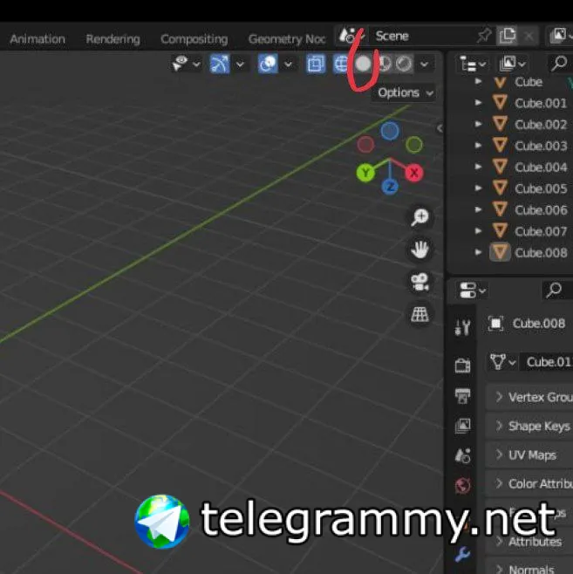Expand Cube.002 in outliner
Image resolution: width=573 pixels, height=574 pixels.
(478, 124)
